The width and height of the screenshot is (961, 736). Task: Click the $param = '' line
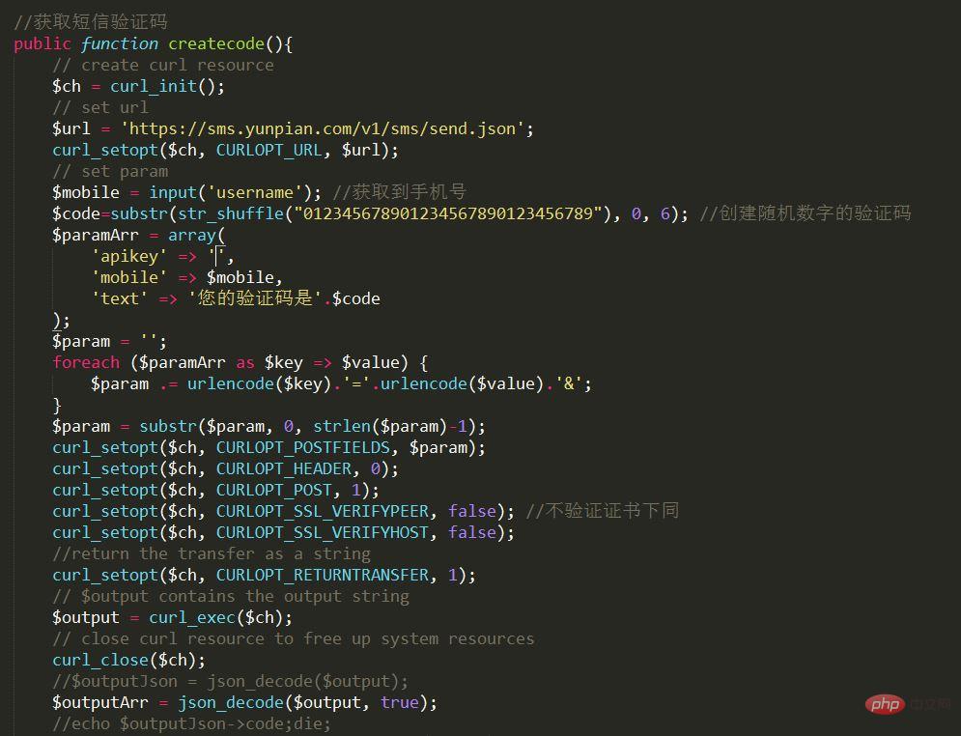pyautogui.click(x=109, y=341)
